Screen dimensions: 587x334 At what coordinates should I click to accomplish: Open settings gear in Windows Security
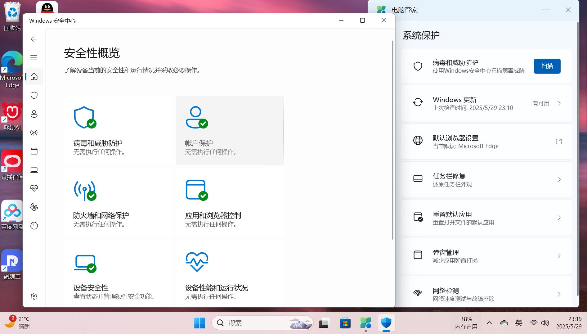coord(34,296)
